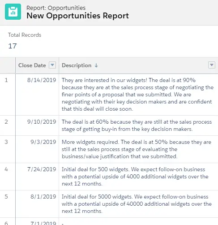The image size is (218, 225).
Task: Click description mentioning 5000 widgets
Action: coord(138,204)
